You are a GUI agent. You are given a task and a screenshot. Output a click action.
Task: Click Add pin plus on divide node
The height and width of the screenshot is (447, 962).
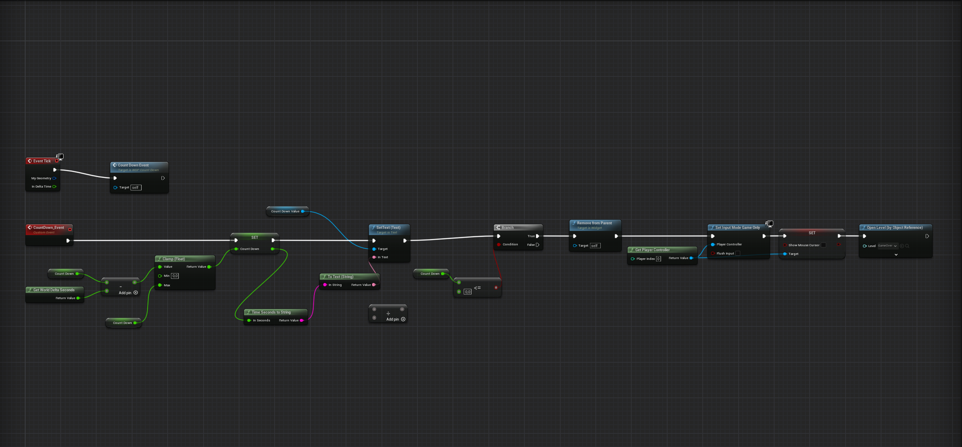pyautogui.click(x=403, y=319)
